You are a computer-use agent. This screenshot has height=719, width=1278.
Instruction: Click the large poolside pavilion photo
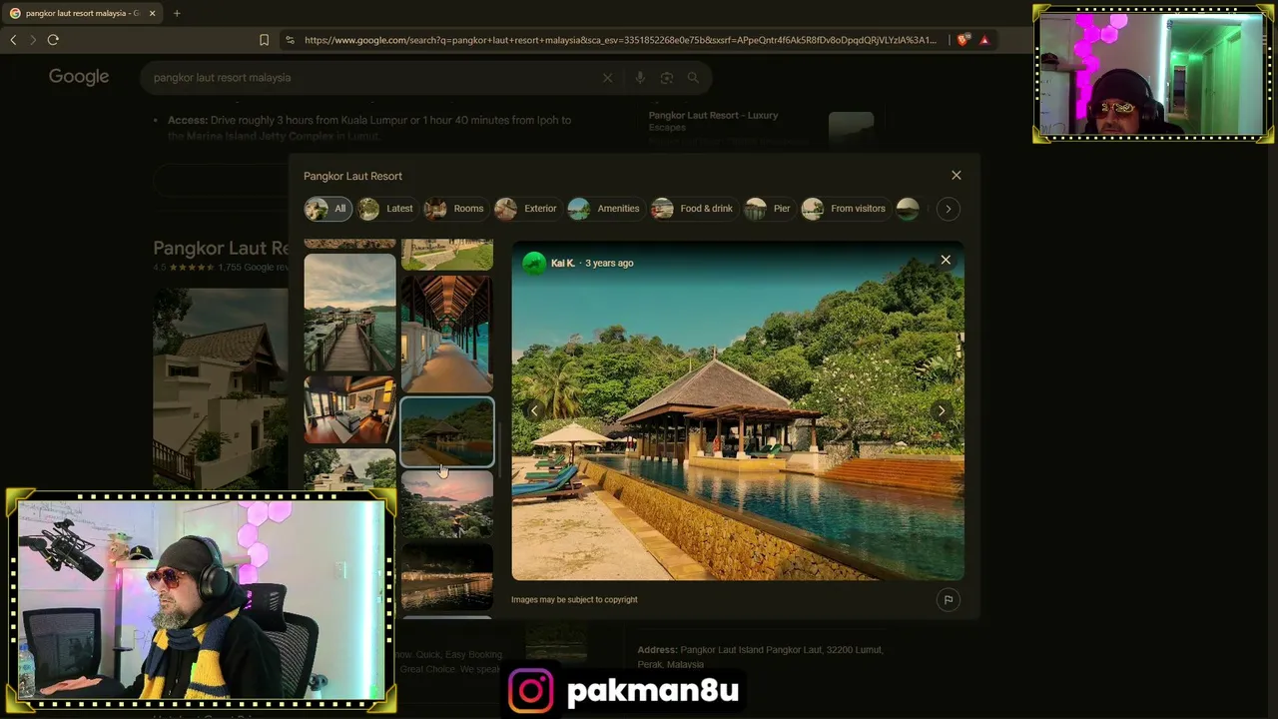click(738, 410)
